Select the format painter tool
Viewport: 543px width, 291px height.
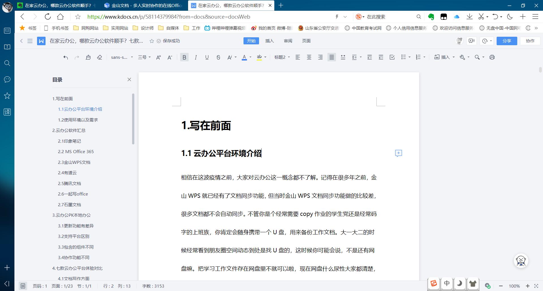point(88,57)
